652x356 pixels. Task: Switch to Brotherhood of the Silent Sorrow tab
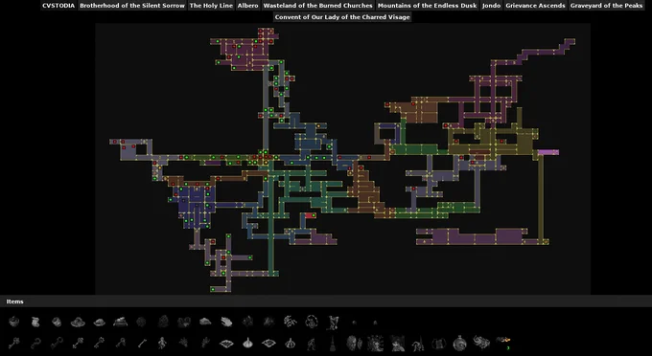tap(132, 6)
